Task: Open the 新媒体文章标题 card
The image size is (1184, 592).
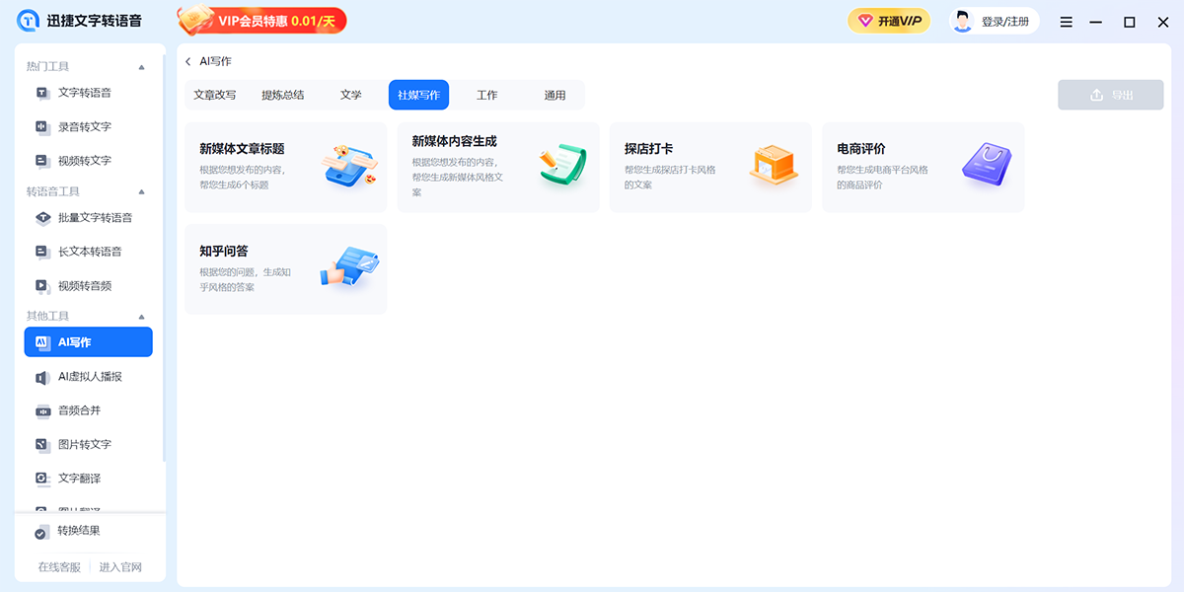Action: tap(285, 167)
